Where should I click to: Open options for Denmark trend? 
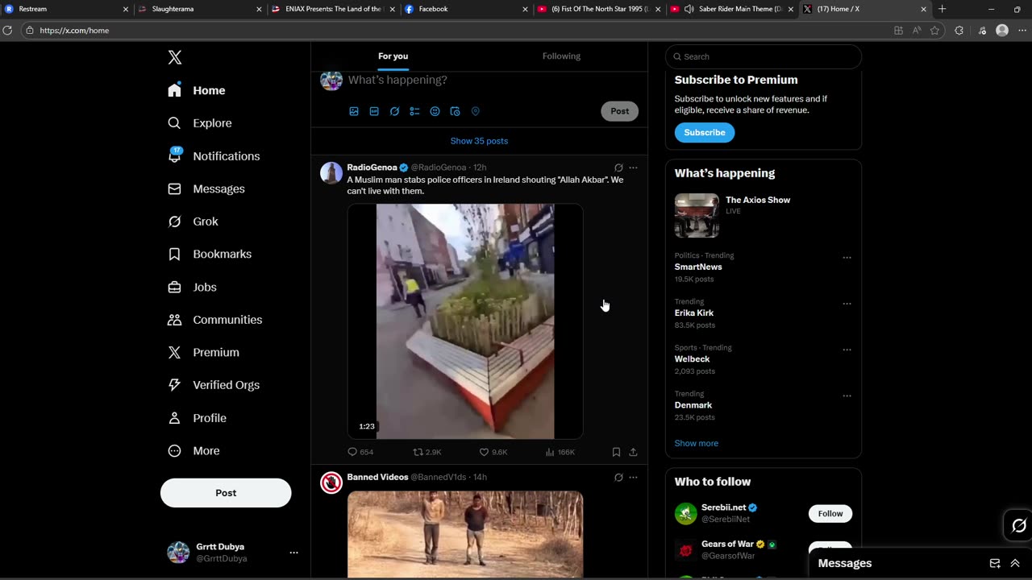click(x=847, y=396)
